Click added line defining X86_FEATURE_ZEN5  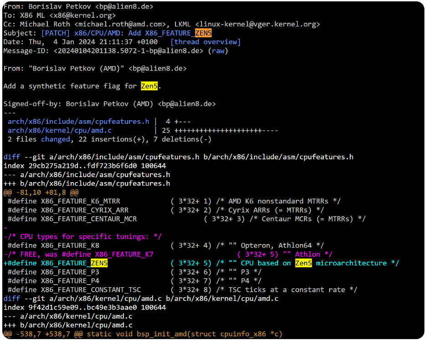click(x=201, y=264)
